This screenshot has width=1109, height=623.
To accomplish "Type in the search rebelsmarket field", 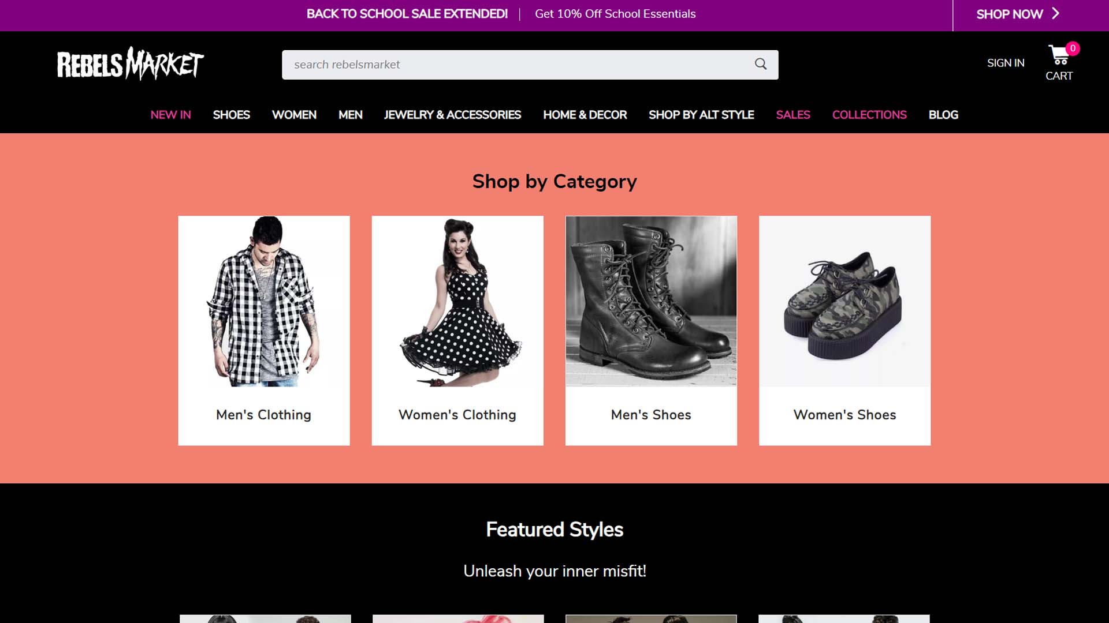I will tap(514, 65).
